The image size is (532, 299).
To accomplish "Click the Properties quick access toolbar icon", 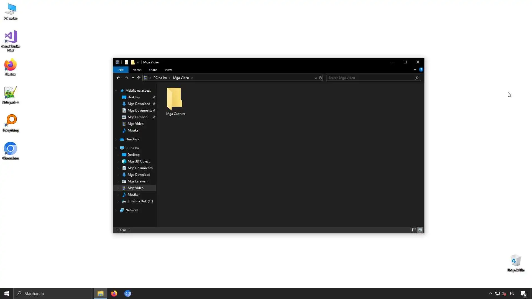I will tap(127, 62).
